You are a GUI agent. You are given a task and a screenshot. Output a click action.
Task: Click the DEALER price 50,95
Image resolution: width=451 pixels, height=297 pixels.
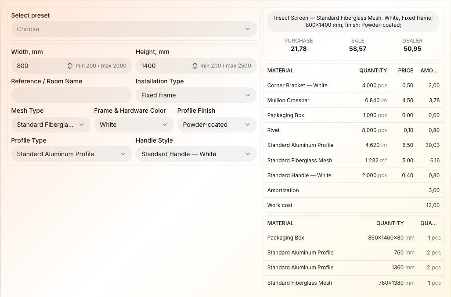click(412, 49)
